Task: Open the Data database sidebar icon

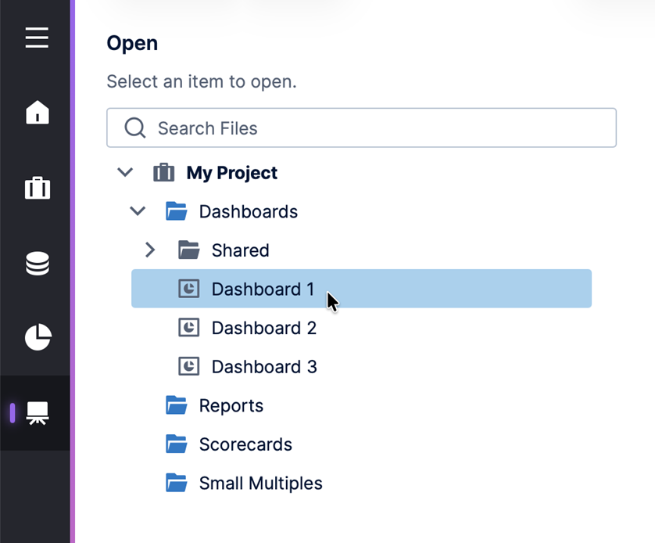Action: (x=37, y=264)
